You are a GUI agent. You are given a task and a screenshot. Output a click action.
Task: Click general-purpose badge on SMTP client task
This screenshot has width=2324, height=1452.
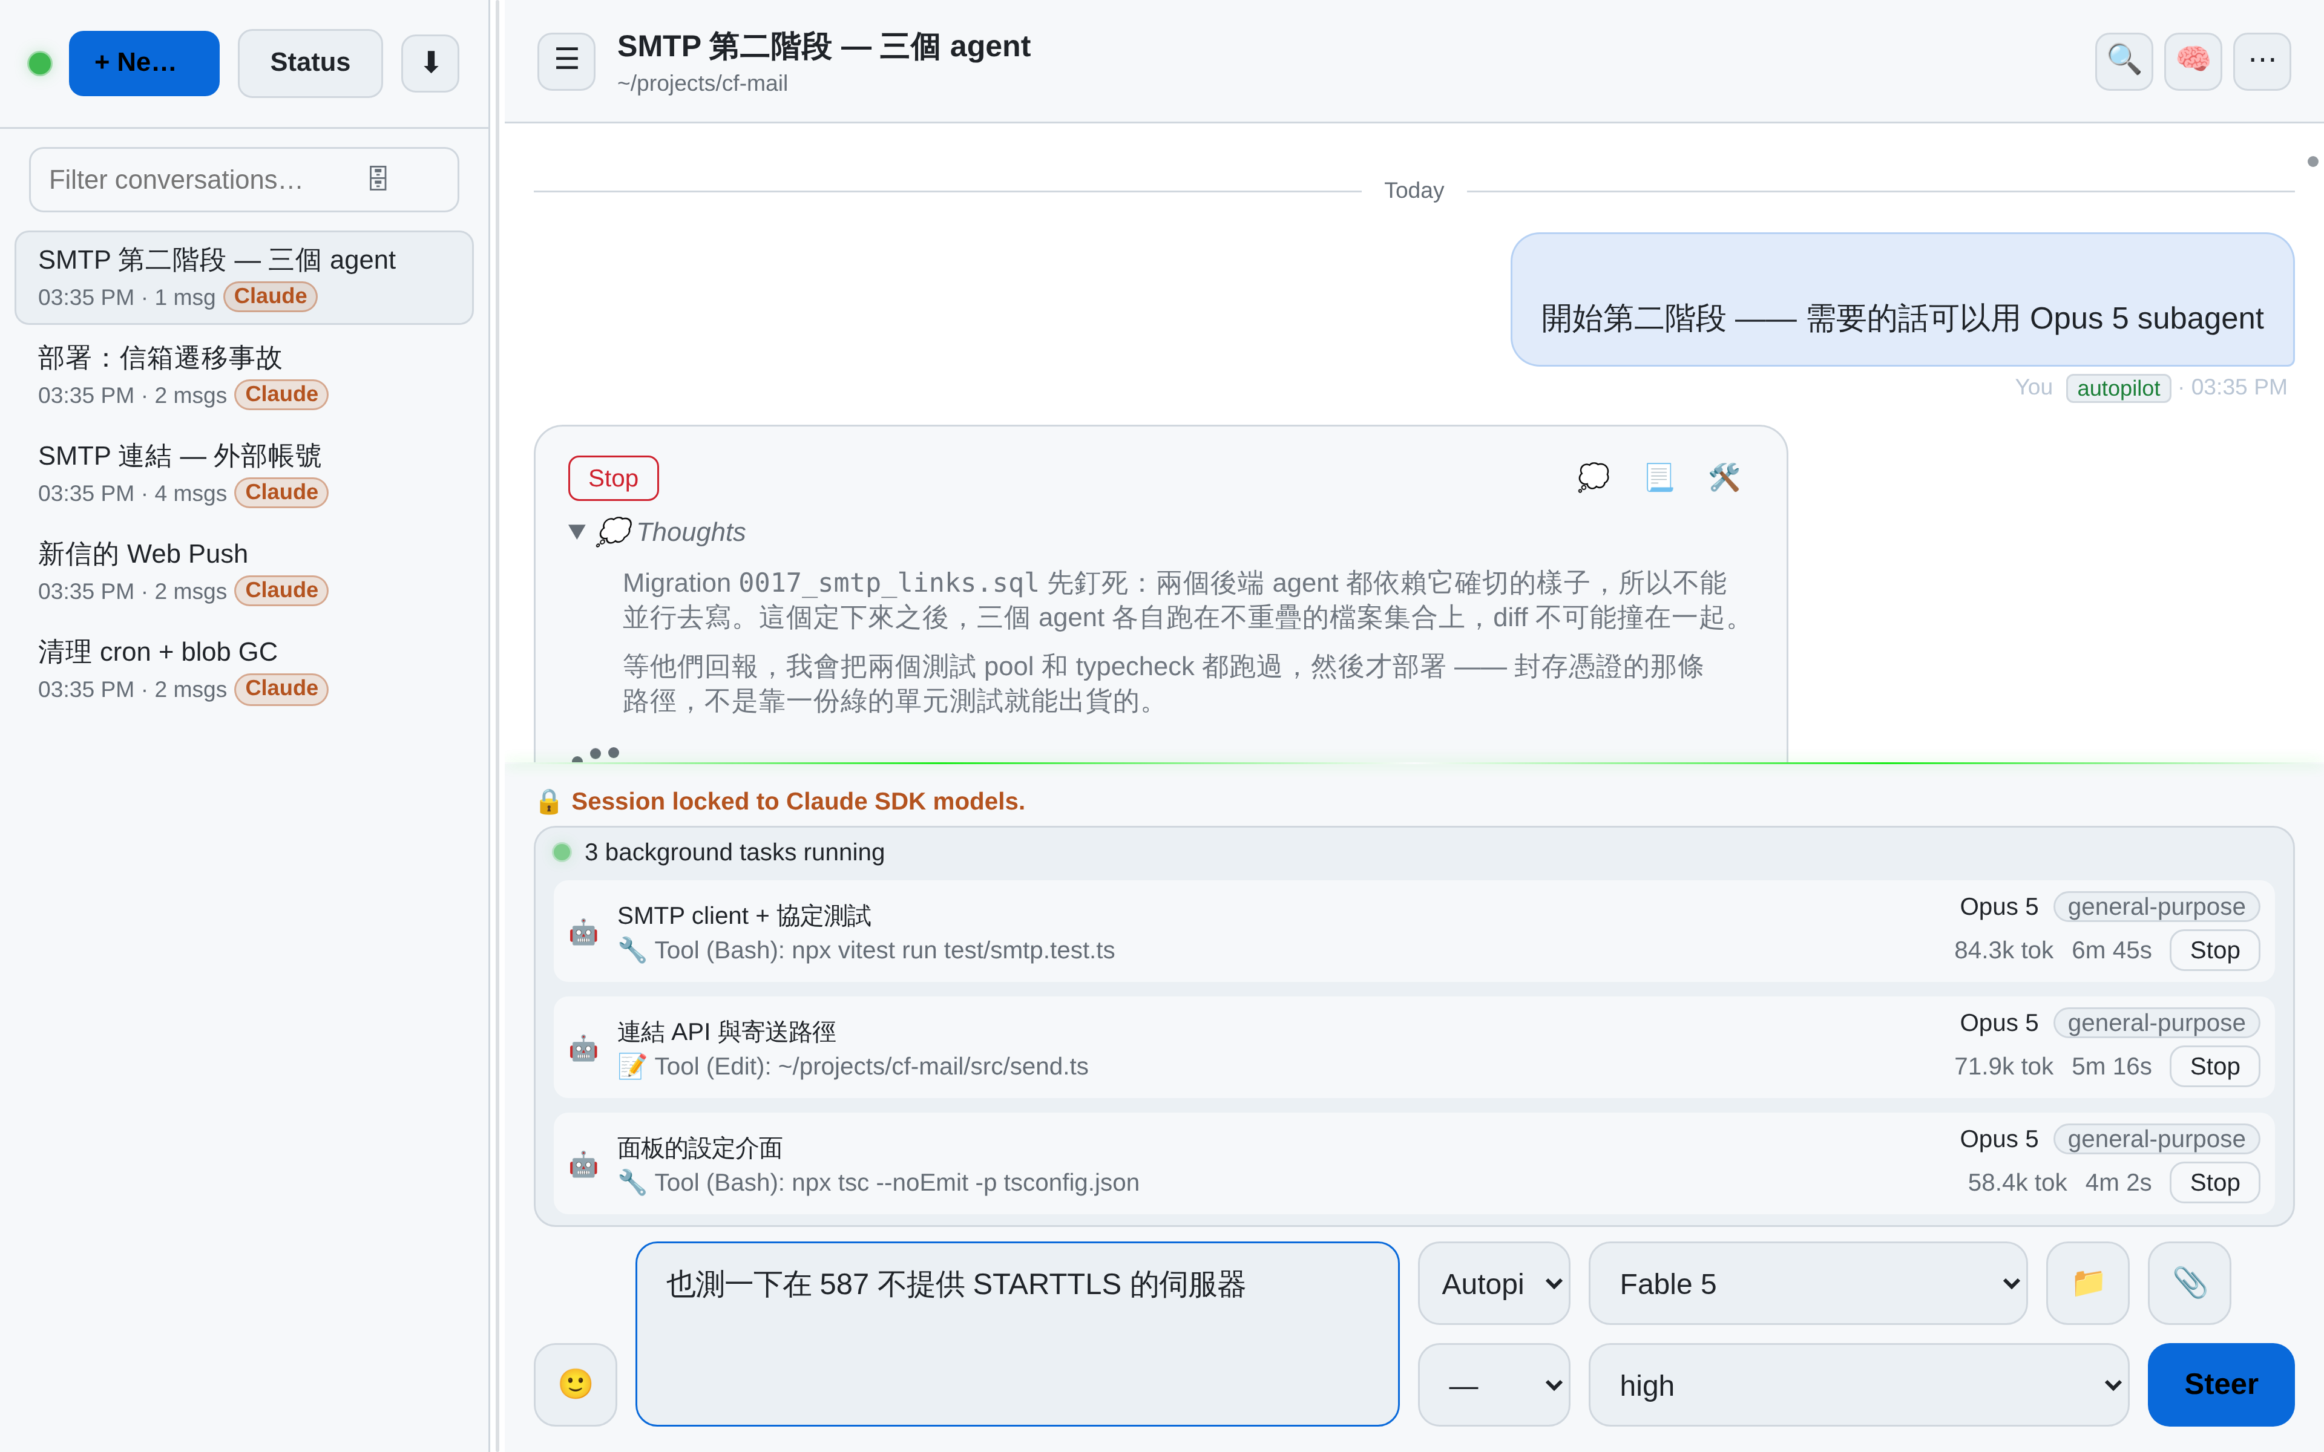2156,906
